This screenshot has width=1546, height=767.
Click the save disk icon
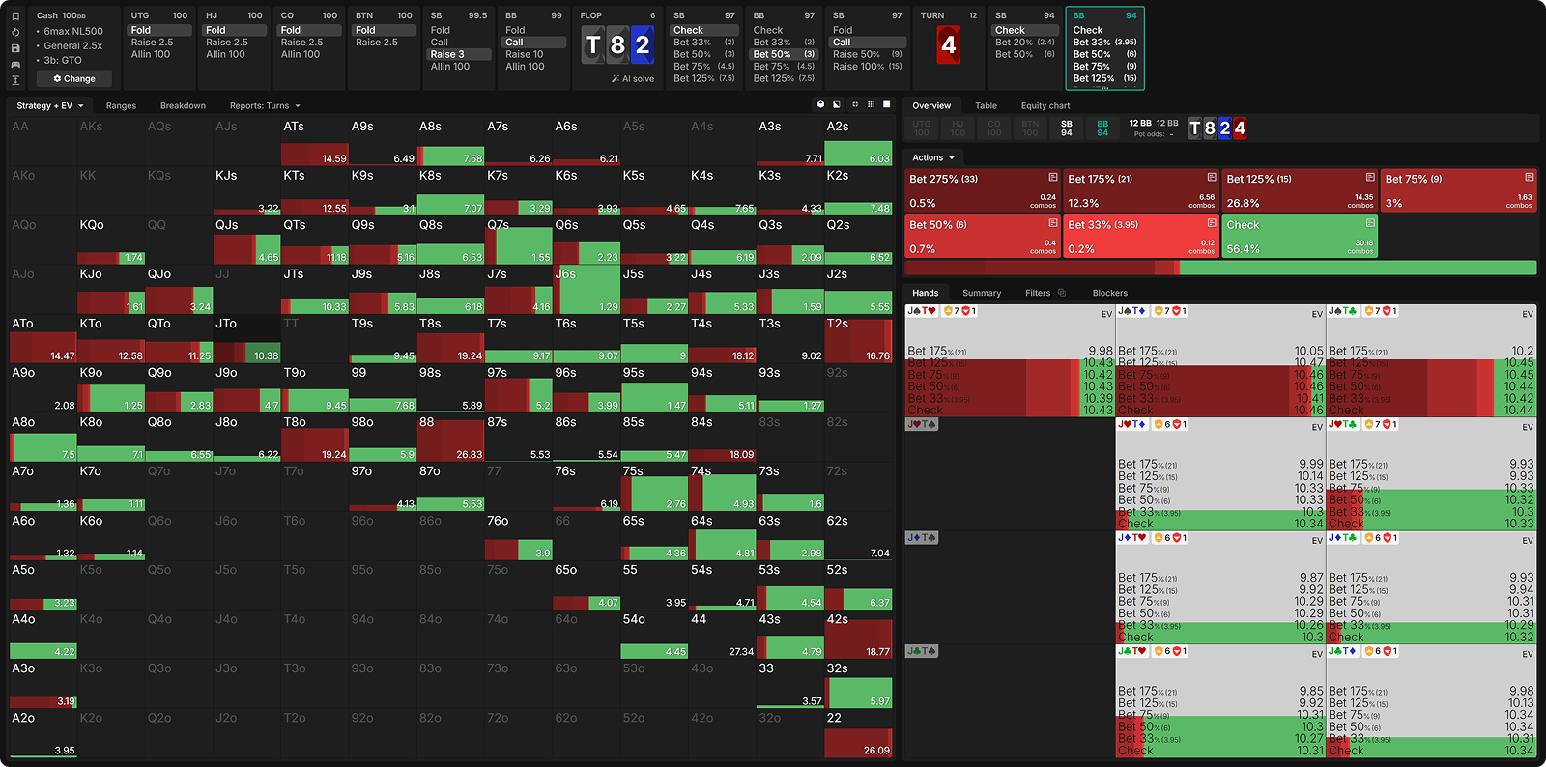click(15, 47)
